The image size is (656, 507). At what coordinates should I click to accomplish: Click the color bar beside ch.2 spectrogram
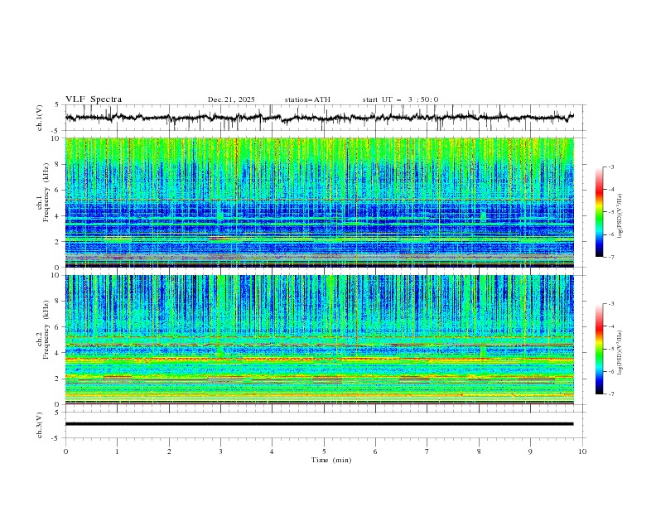click(600, 349)
